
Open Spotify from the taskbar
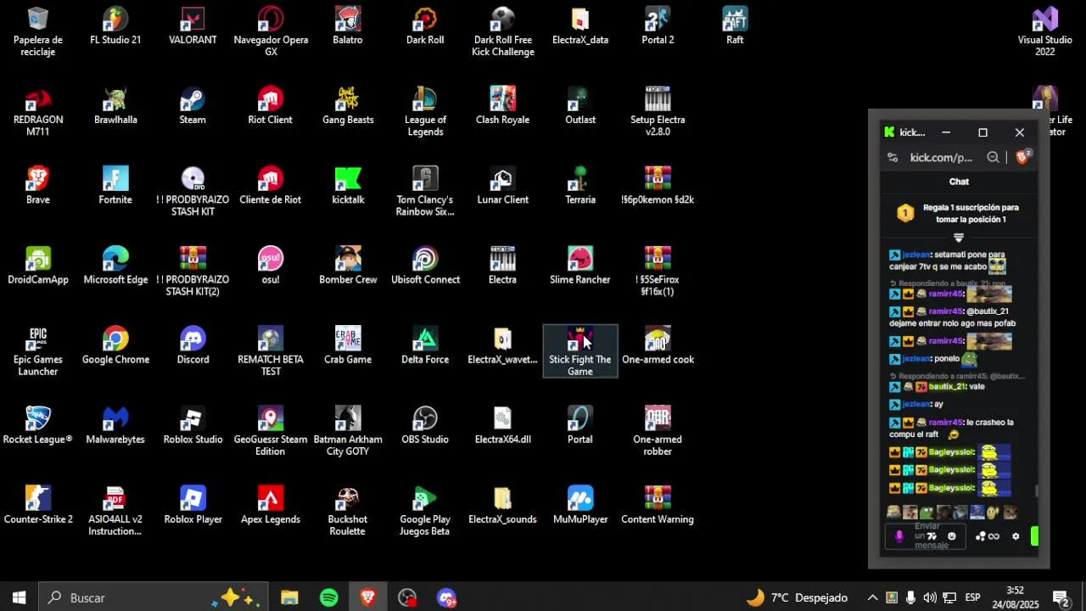pyautogui.click(x=329, y=597)
